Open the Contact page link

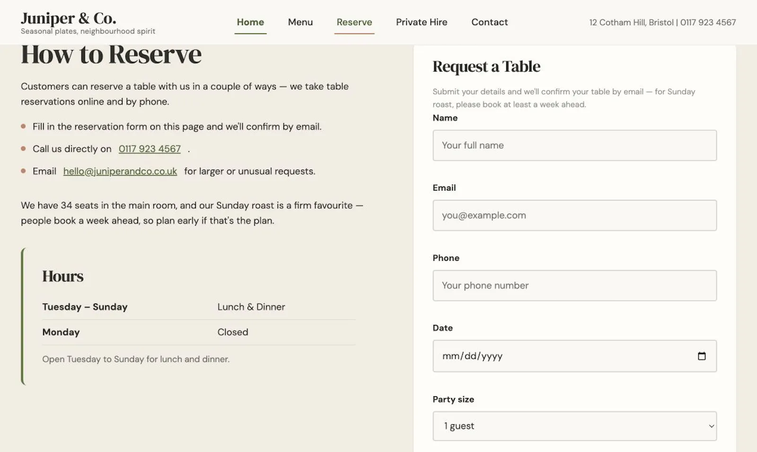pyautogui.click(x=490, y=22)
